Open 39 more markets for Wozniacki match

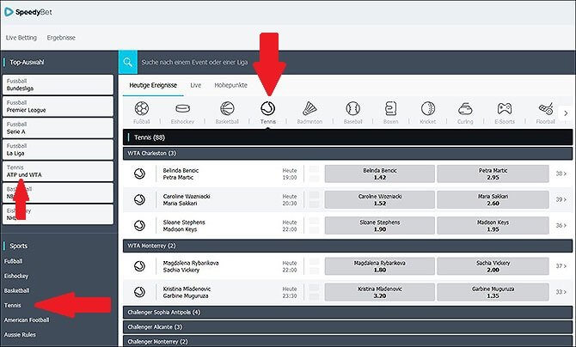pos(561,200)
